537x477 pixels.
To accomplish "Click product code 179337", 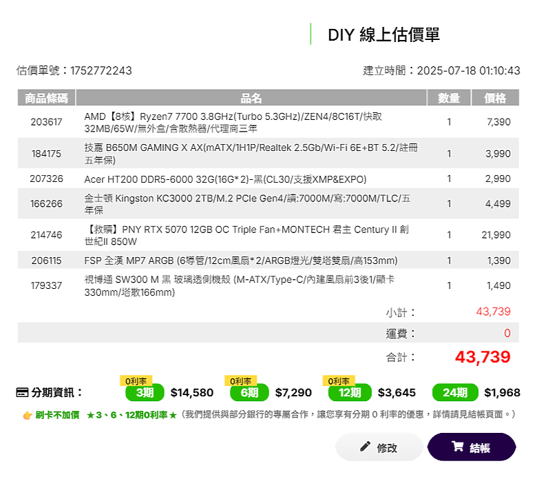I will pyautogui.click(x=46, y=285).
